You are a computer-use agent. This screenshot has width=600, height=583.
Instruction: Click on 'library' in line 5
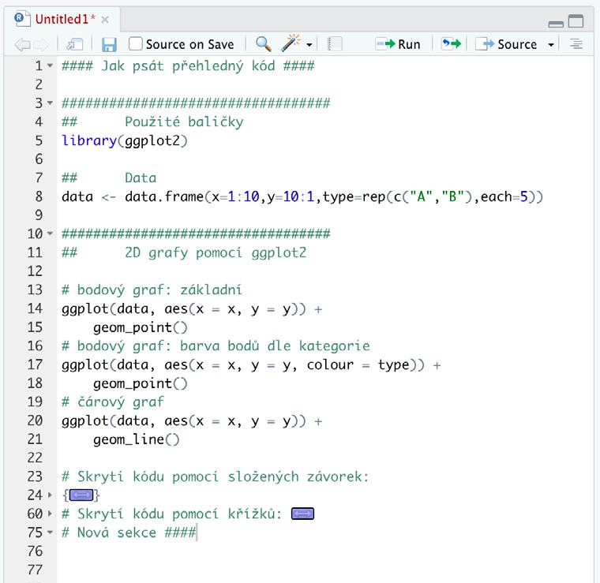89,140
